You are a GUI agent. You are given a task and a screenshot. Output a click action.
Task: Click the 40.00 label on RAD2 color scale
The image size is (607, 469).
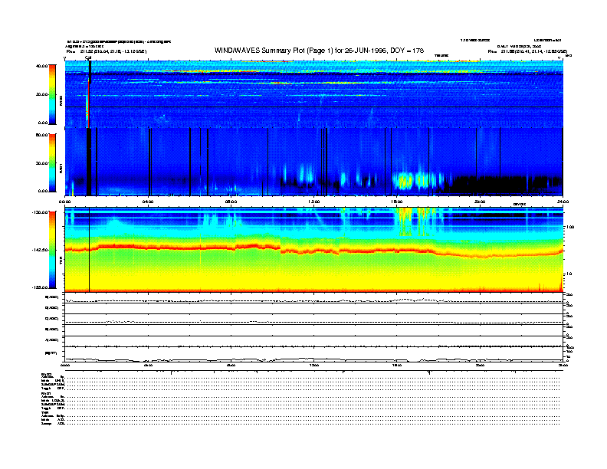pos(41,66)
